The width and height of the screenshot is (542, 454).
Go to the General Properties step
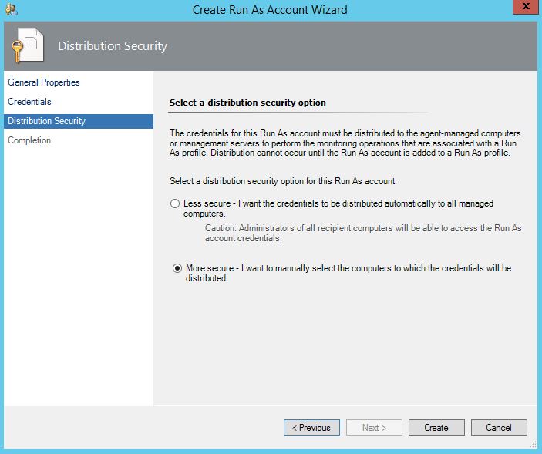pos(44,82)
